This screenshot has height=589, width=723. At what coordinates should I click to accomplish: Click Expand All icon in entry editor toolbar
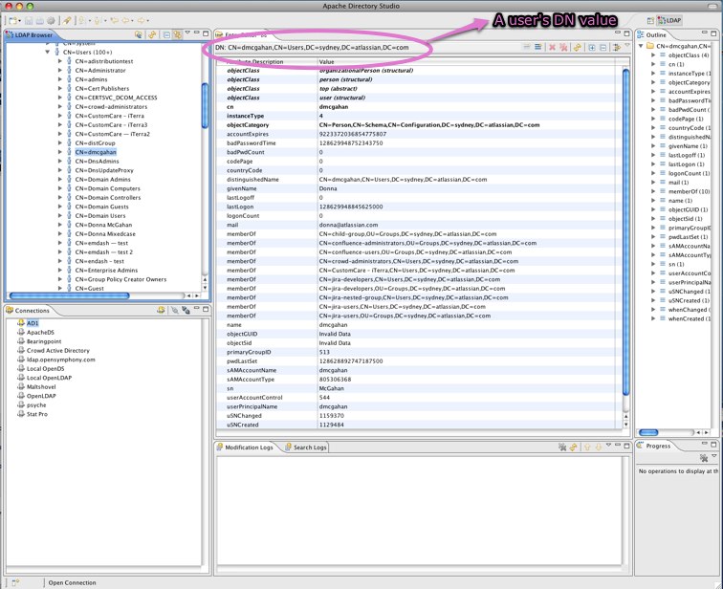coord(592,47)
